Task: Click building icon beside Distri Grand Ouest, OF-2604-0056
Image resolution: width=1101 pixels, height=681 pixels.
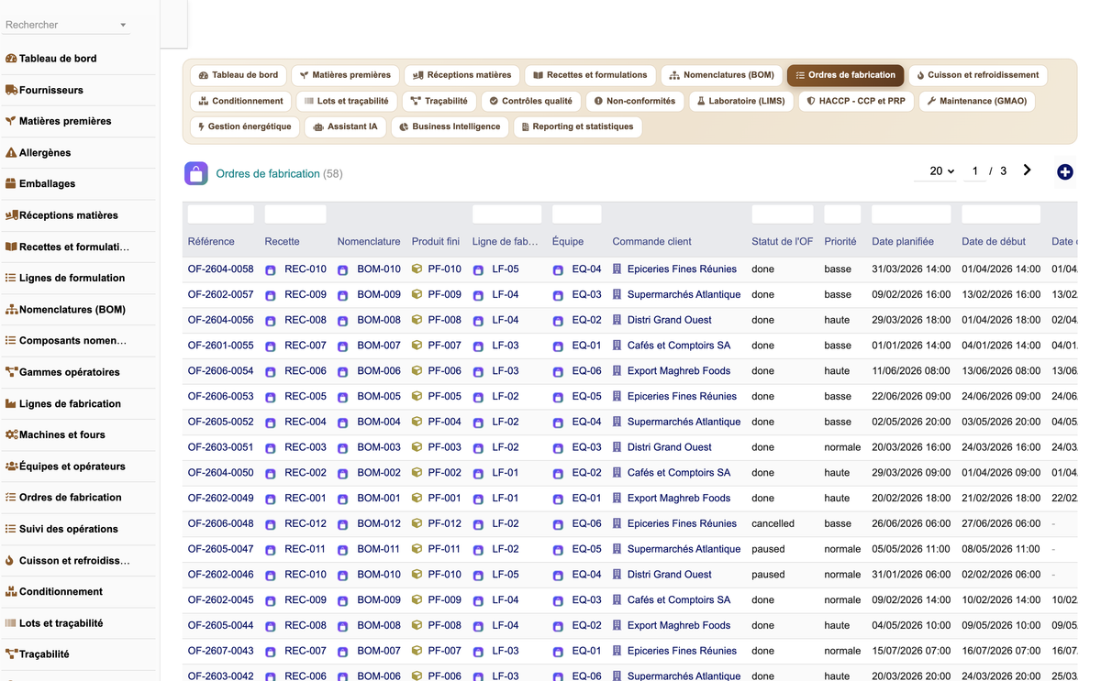Action: point(617,320)
